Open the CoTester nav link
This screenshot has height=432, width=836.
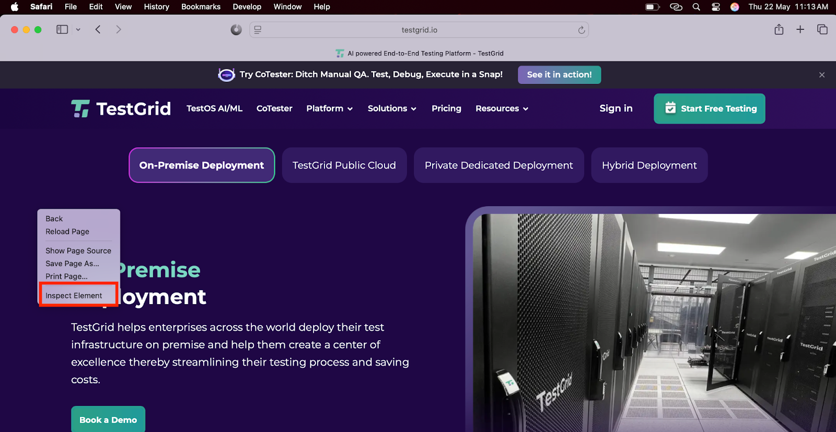274,109
